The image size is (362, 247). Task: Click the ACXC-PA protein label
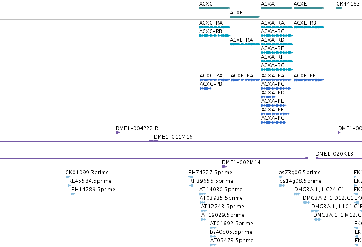tap(211, 76)
